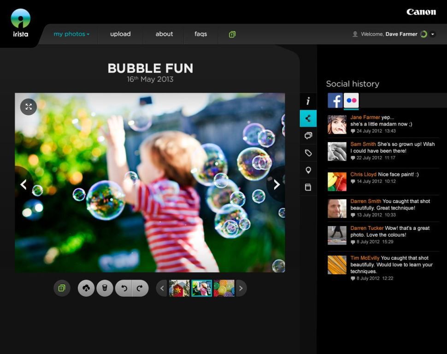Click the user profile silhouette icon
Viewport: 447px width, 354px height.
(355, 34)
